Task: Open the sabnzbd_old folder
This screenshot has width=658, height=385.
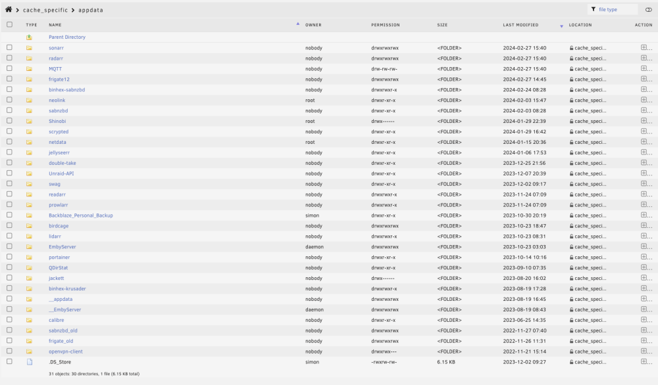Action: coord(63,330)
